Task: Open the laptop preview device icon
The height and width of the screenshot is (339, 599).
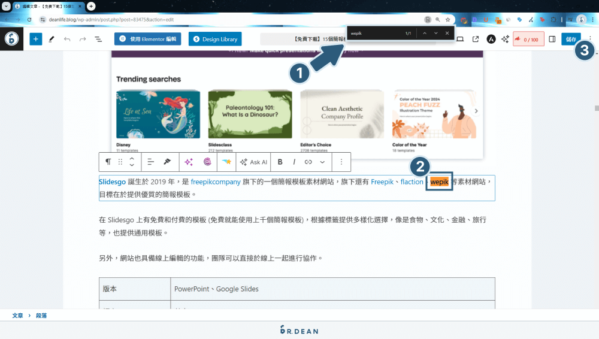Action: (x=460, y=39)
